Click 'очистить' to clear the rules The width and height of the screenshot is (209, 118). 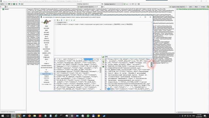pyautogui.click(x=46, y=78)
